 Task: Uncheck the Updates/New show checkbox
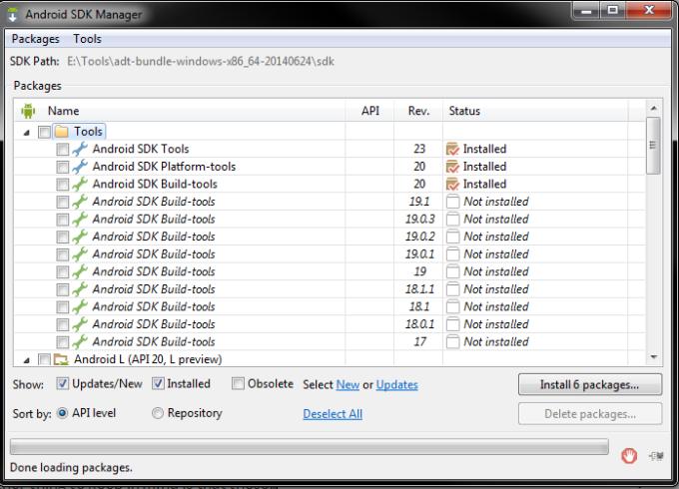(62, 384)
